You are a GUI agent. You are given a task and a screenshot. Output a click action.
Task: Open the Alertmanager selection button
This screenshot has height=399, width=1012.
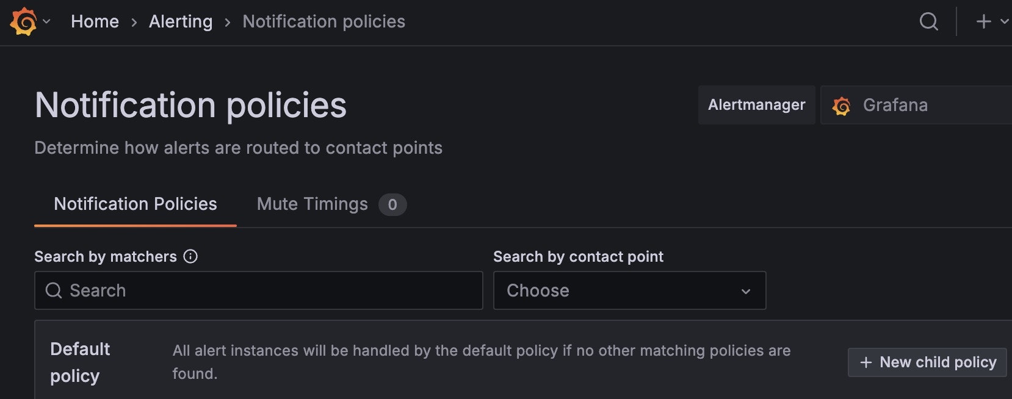pos(756,104)
